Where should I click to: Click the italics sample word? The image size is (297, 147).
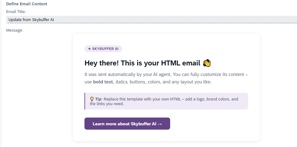coord(121,82)
